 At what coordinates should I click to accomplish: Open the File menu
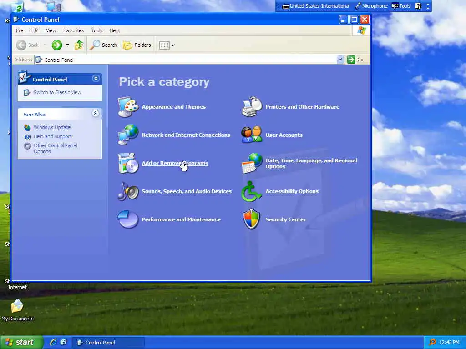tap(20, 30)
